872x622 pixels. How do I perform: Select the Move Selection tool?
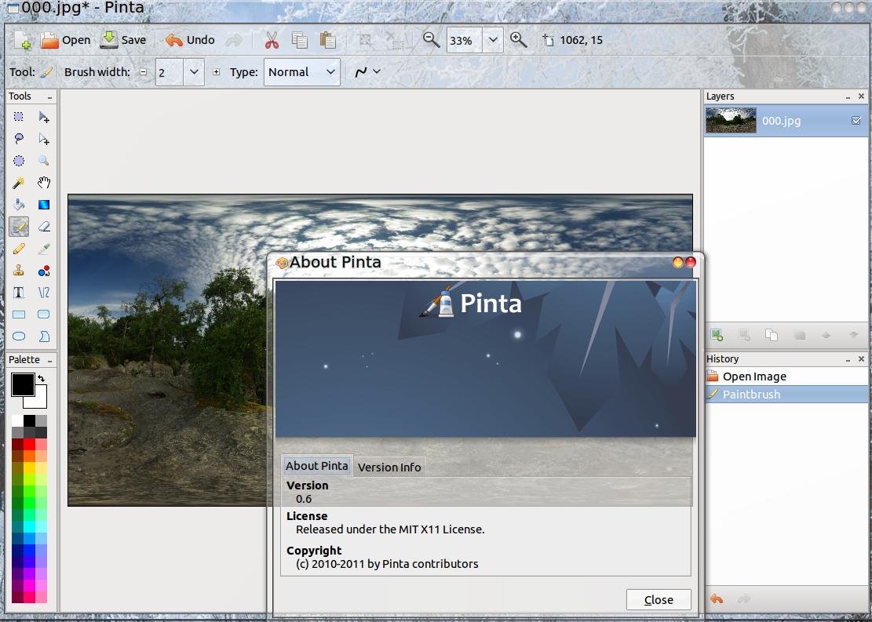click(44, 138)
